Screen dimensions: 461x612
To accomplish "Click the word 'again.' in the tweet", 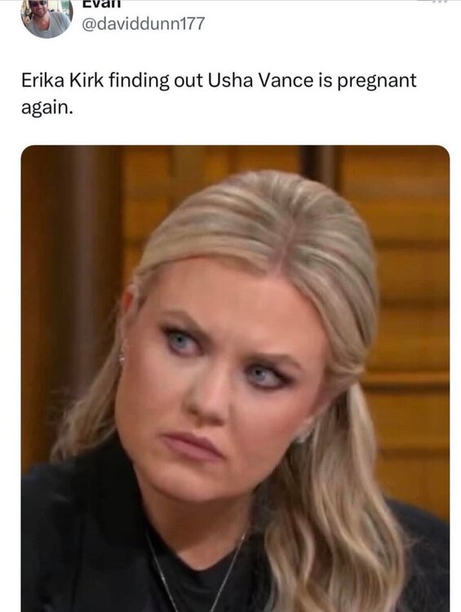I will click(x=47, y=108).
